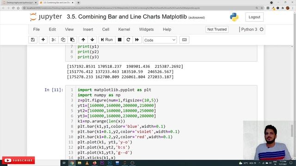The width and height of the screenshot is (296, 166).
Task: Restart the kernel circular arrow icon
Action: click(128, 40)
